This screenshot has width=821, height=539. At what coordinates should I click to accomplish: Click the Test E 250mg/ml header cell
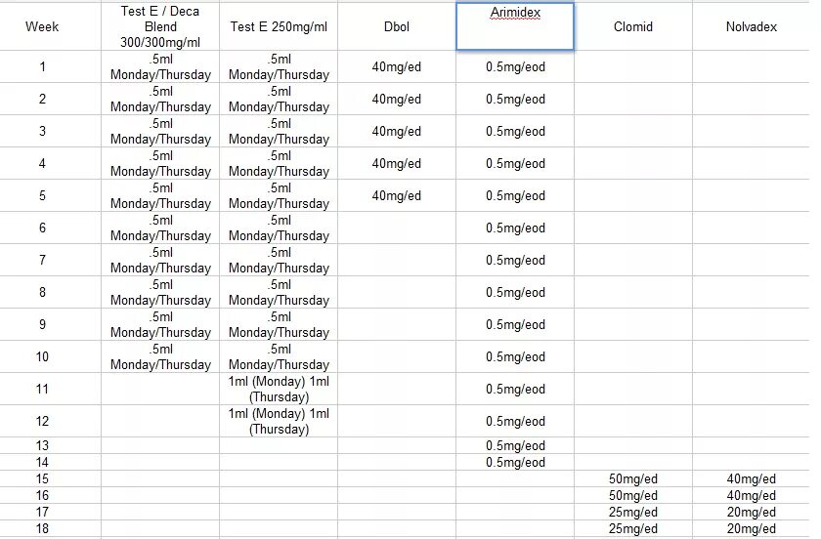(279, 26)
